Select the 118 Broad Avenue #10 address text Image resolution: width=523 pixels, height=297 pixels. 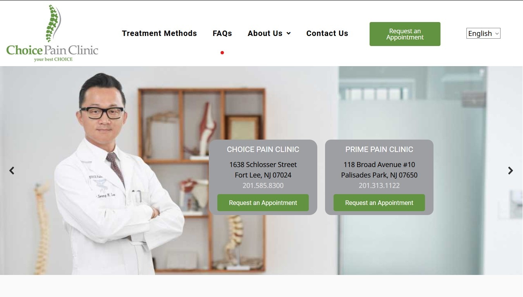[379, 165]
